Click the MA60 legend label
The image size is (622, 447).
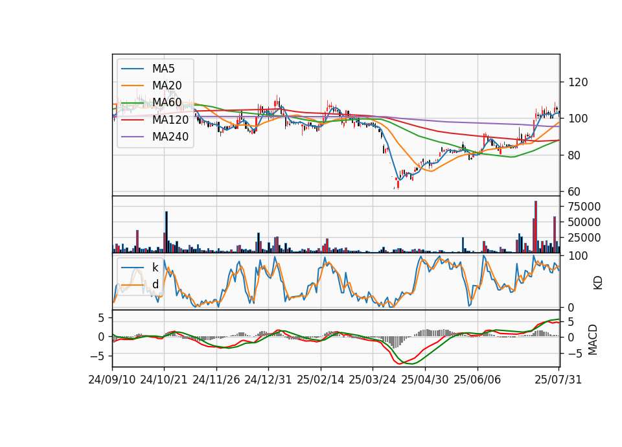click(167, 102)
